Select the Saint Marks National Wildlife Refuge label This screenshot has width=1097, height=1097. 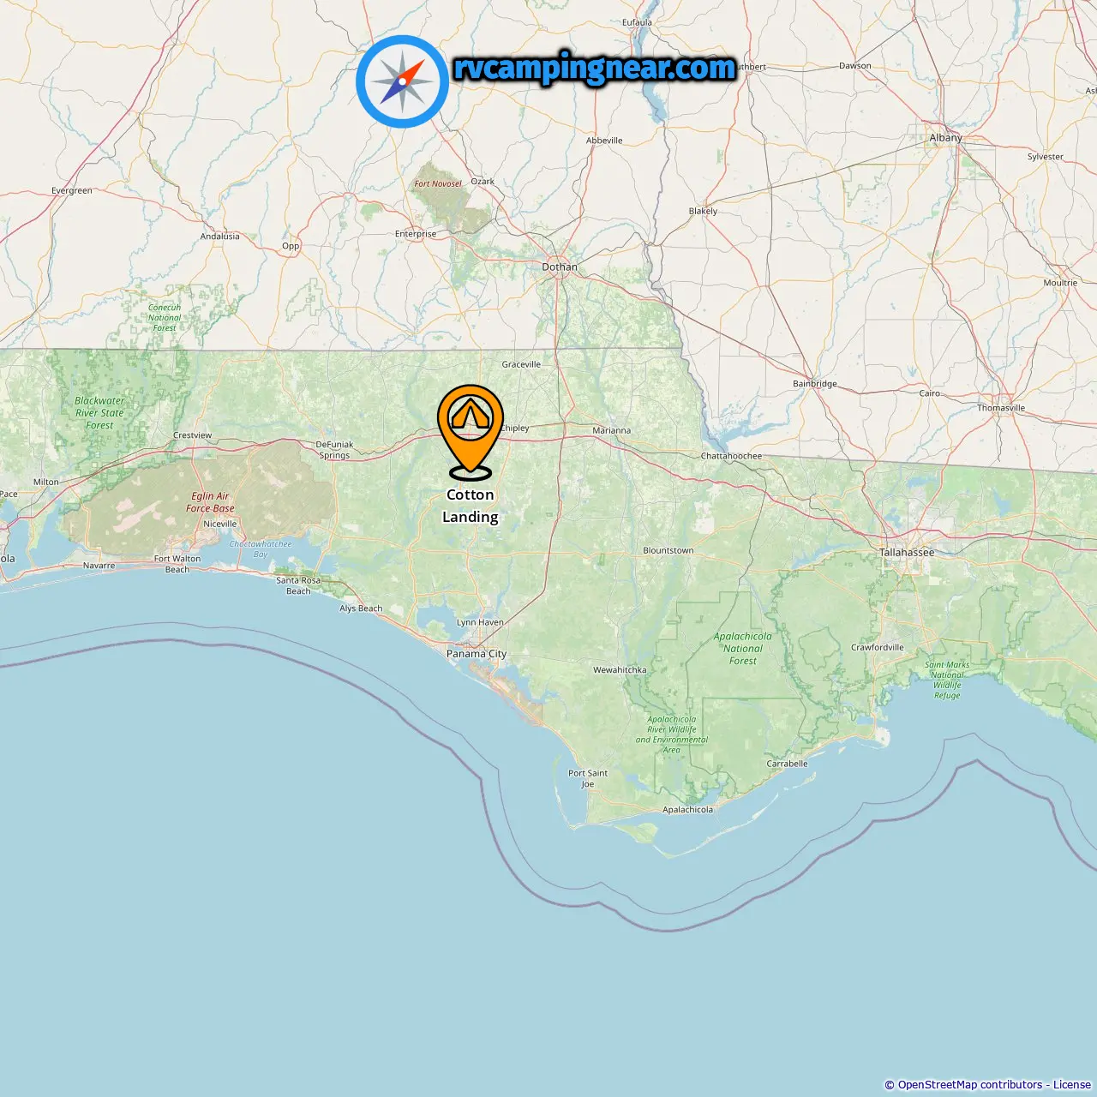[947, 680]
